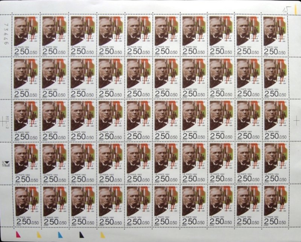Select third row, fifth column stamp
Image resolution: width=301 pixels, height=242 pixels.
tap(137, 121)
